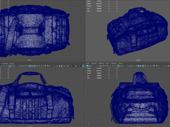Open Renderer menu in side view panel
This screenshot has width=170, height=127.
[114, 64]
